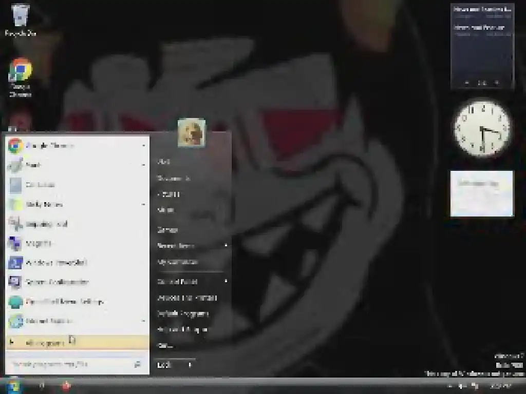This screenshot has height=394, width=526.
Task: Open Music from the Start menu
Action: click(x=166, y=210)
